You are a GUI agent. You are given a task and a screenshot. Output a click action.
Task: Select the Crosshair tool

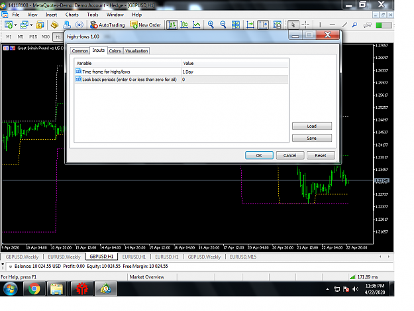305,25
